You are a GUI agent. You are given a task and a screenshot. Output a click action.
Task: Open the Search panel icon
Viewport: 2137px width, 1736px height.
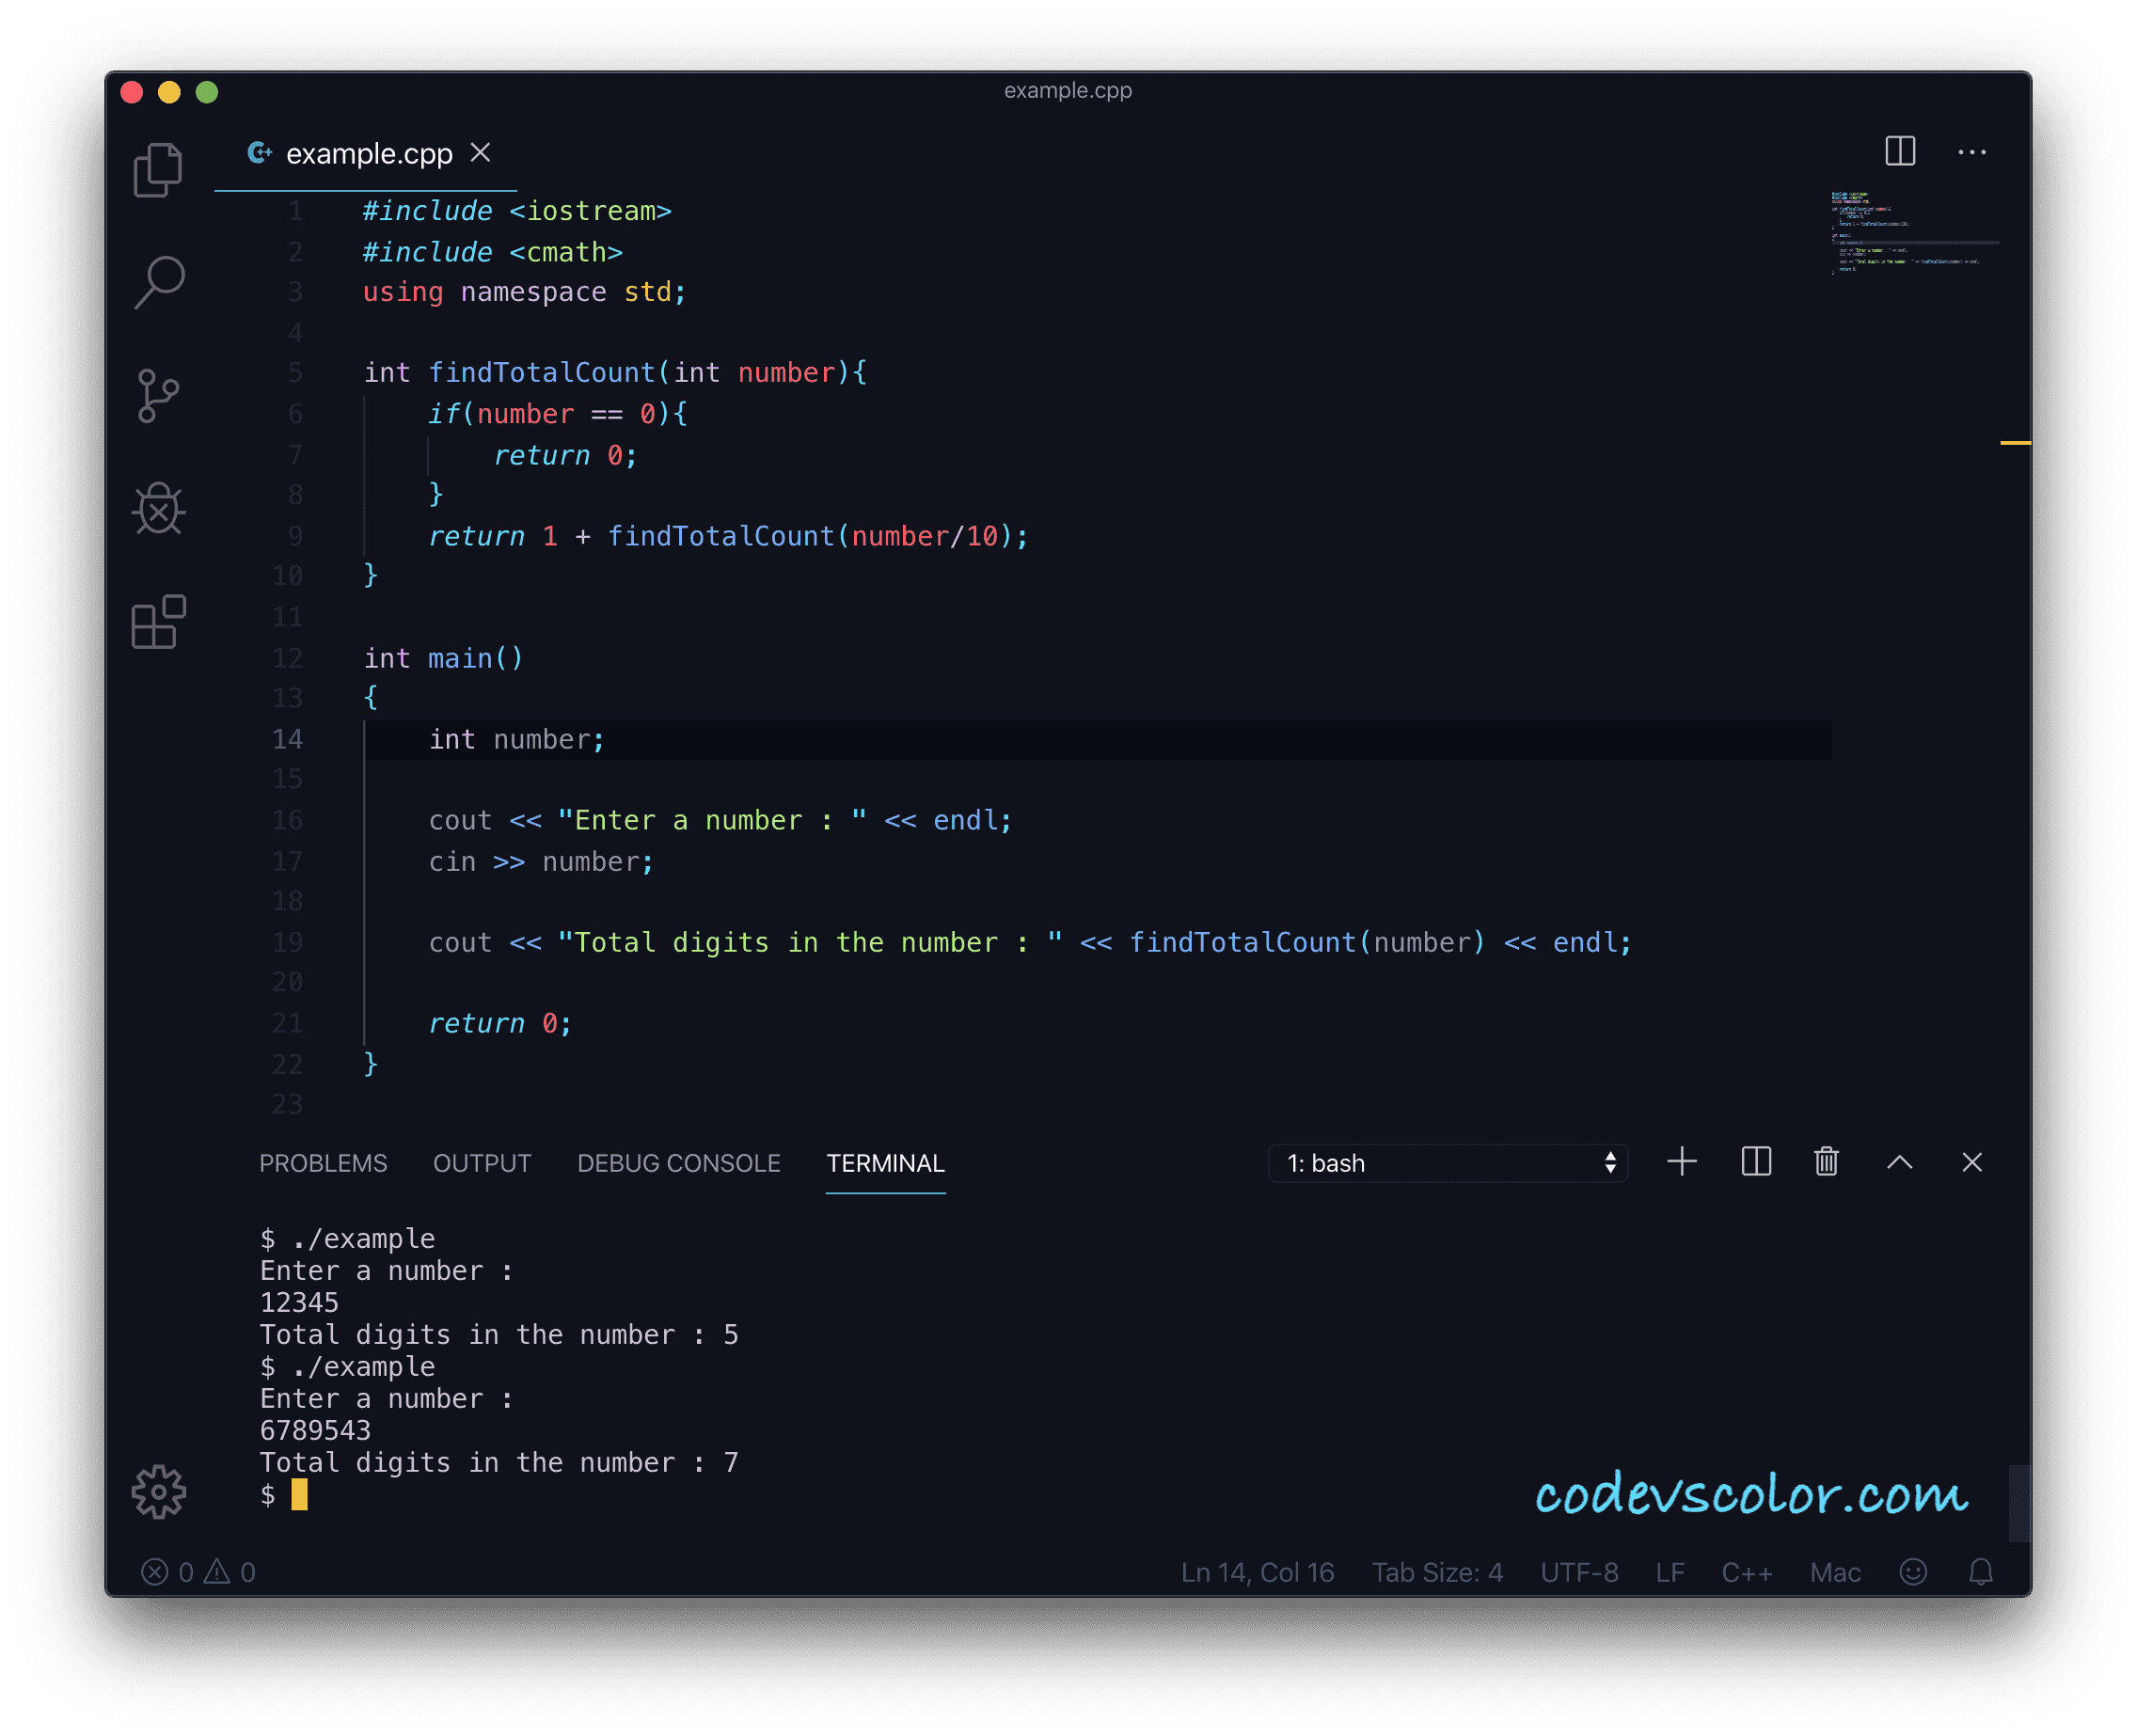point(158,282)
